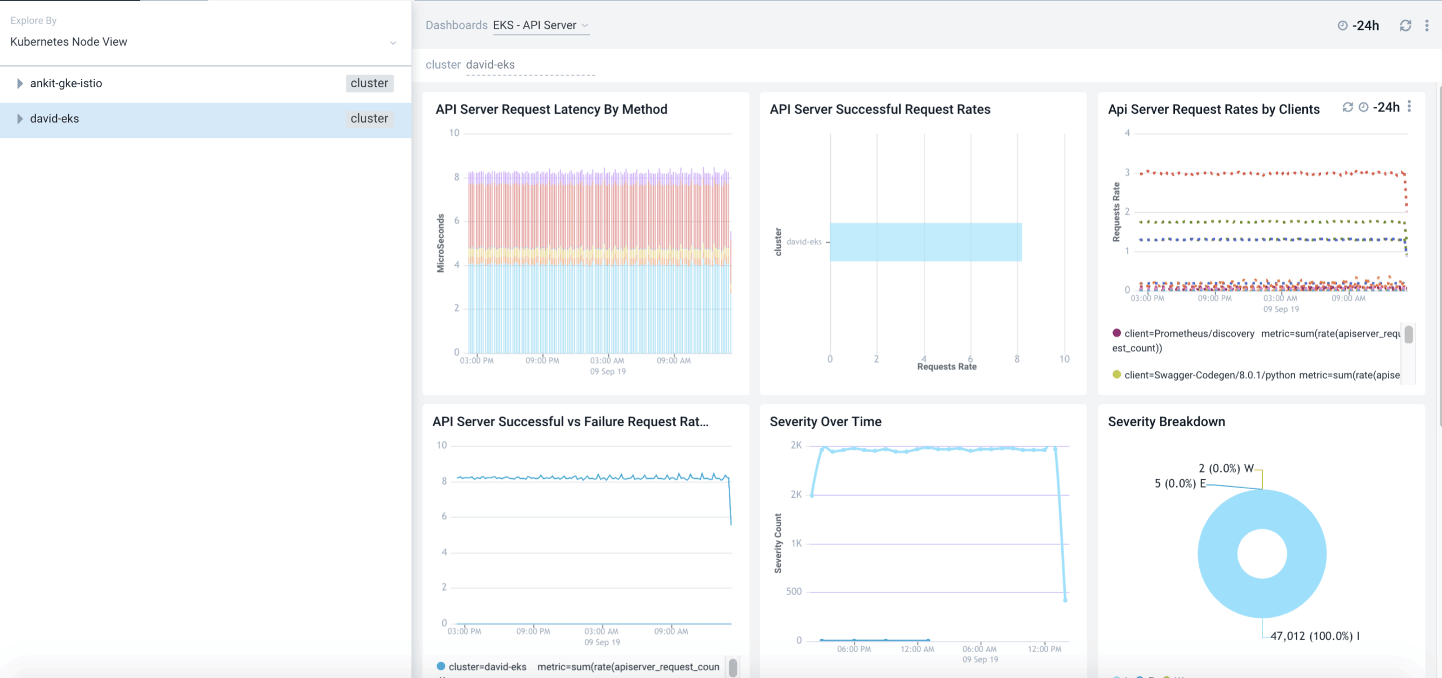Click the david-eks cluster filter value under the title
Viewport: 1442px width, 678px height.
[x=489, y=64]
